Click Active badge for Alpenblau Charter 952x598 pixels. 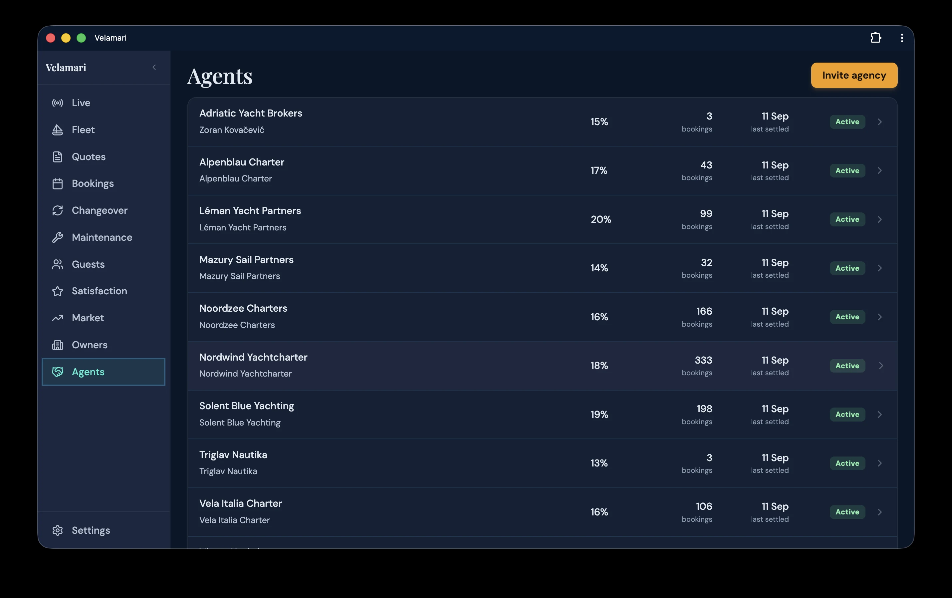pyautogui.click(x=847, y=170)
